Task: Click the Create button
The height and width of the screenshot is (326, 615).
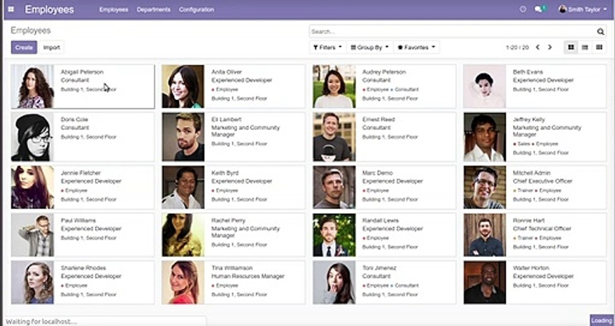Action: 24,47
